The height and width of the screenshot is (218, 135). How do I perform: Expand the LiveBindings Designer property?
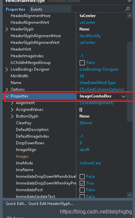click(7, 69)
